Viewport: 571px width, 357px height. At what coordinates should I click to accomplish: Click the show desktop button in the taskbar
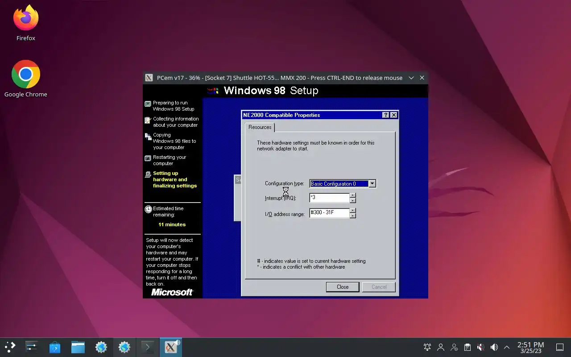[x=560, y=347]
